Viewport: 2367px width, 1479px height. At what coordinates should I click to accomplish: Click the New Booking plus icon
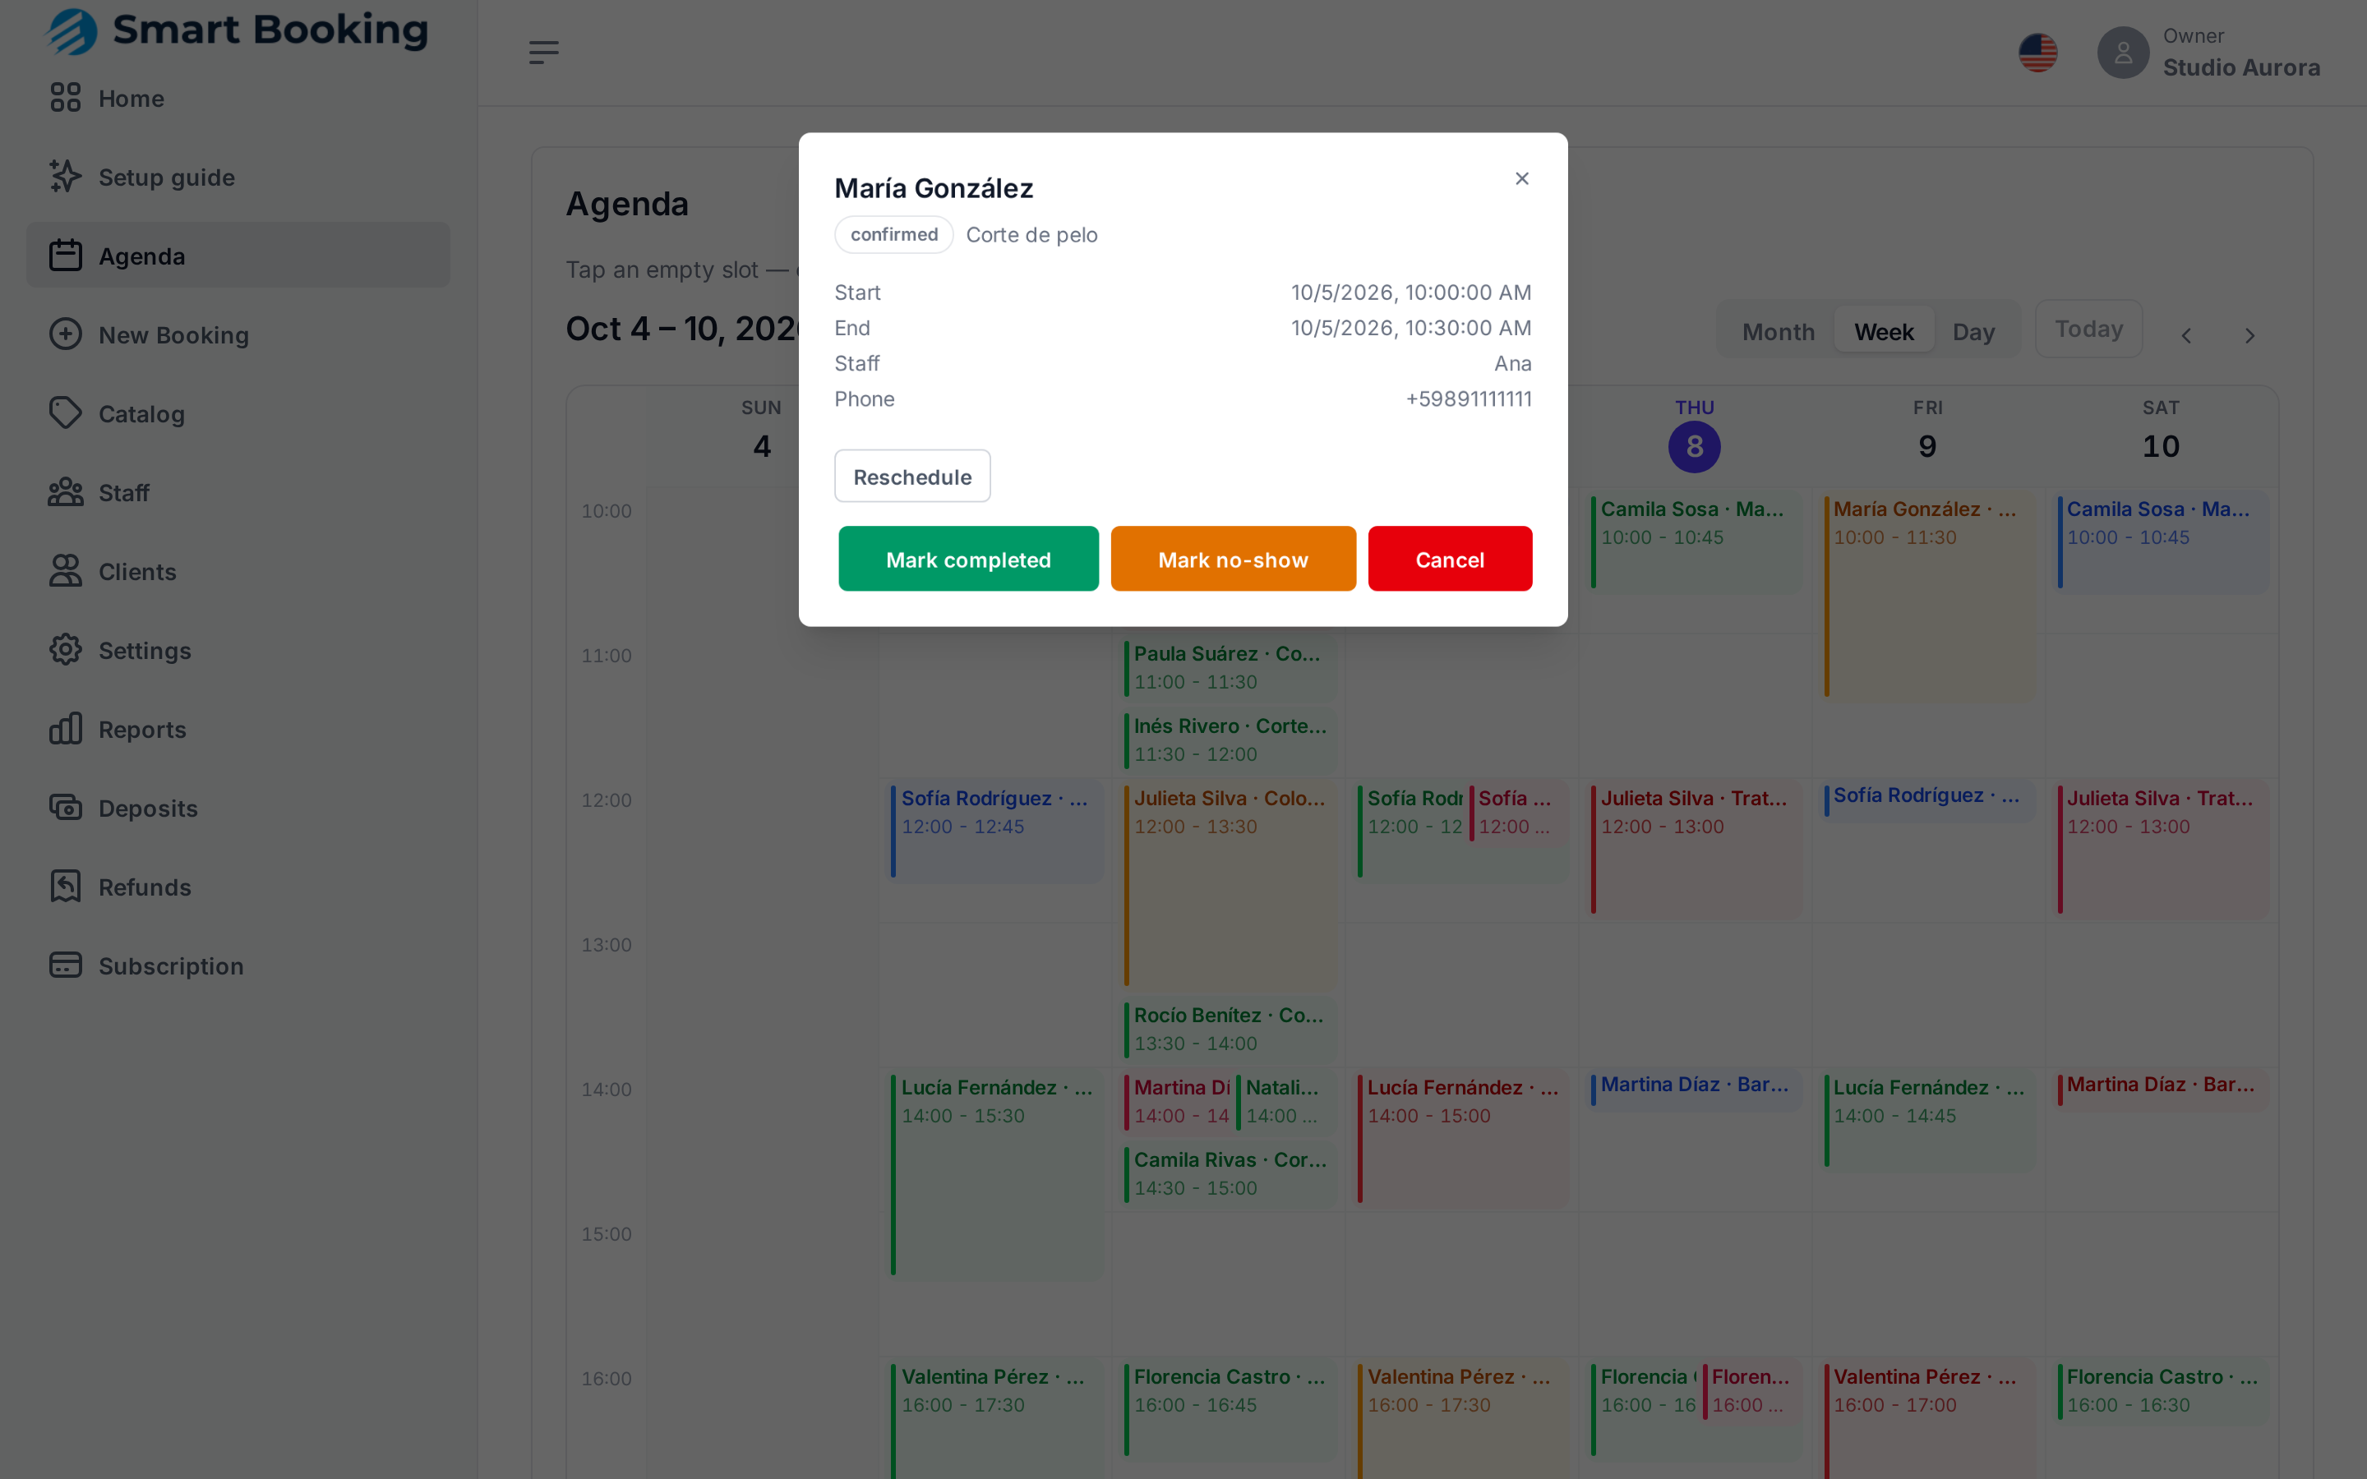(66, 334)
